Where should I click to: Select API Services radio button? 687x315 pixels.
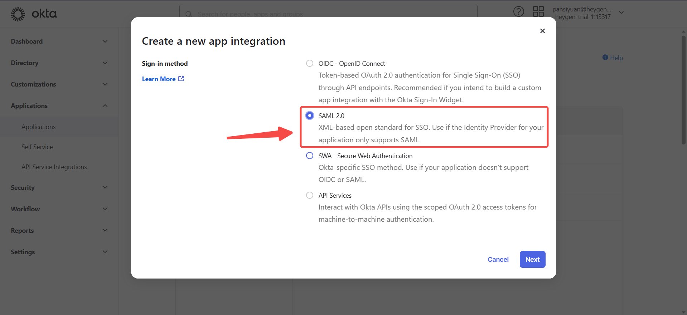click(310, 195)
